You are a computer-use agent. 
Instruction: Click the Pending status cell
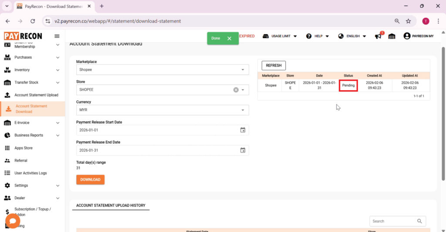pyautogui.click(x=348, y=85)
